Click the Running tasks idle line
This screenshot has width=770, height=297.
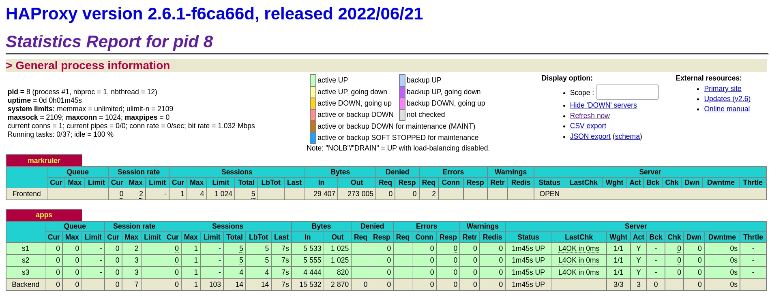pos(60,134)
